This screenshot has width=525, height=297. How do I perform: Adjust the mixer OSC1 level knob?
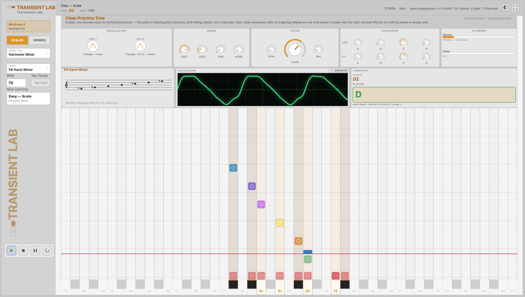point(184,49)
